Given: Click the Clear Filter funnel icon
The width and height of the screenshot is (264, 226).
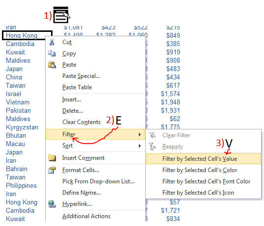Looking at the screenshot, I should [x=153, y=135].
